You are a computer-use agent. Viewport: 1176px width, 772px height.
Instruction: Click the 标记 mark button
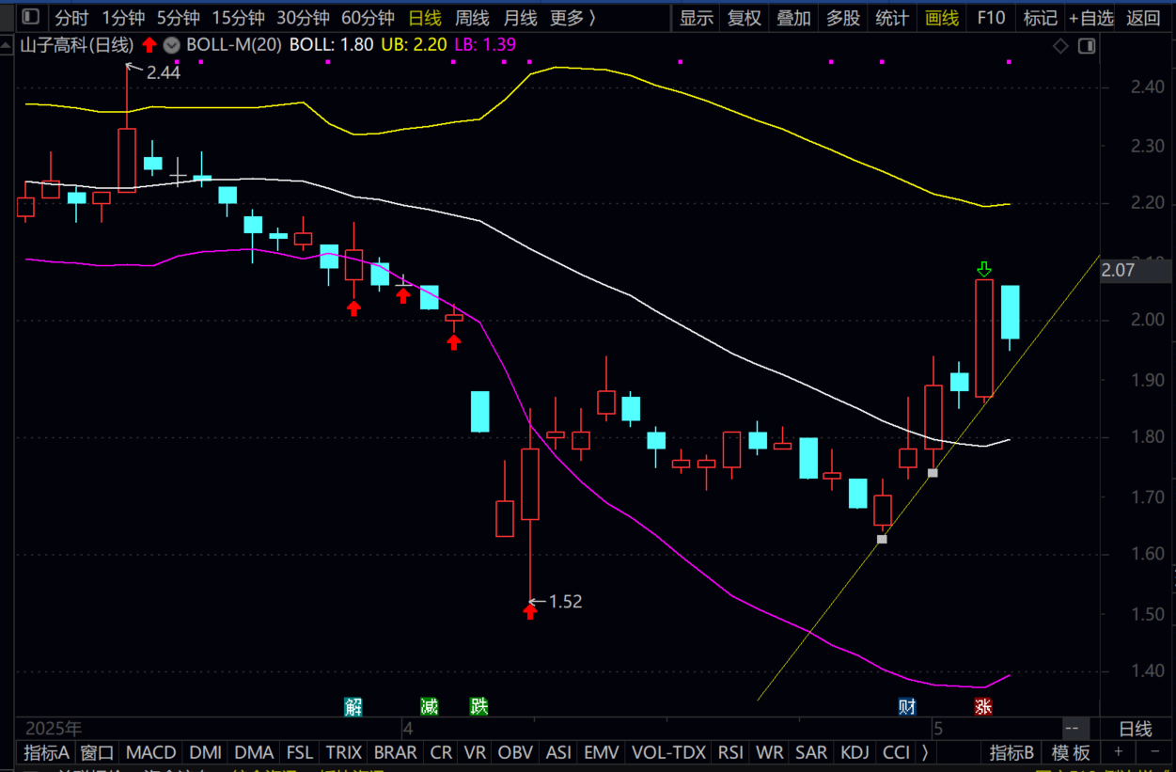(1040, 18)
